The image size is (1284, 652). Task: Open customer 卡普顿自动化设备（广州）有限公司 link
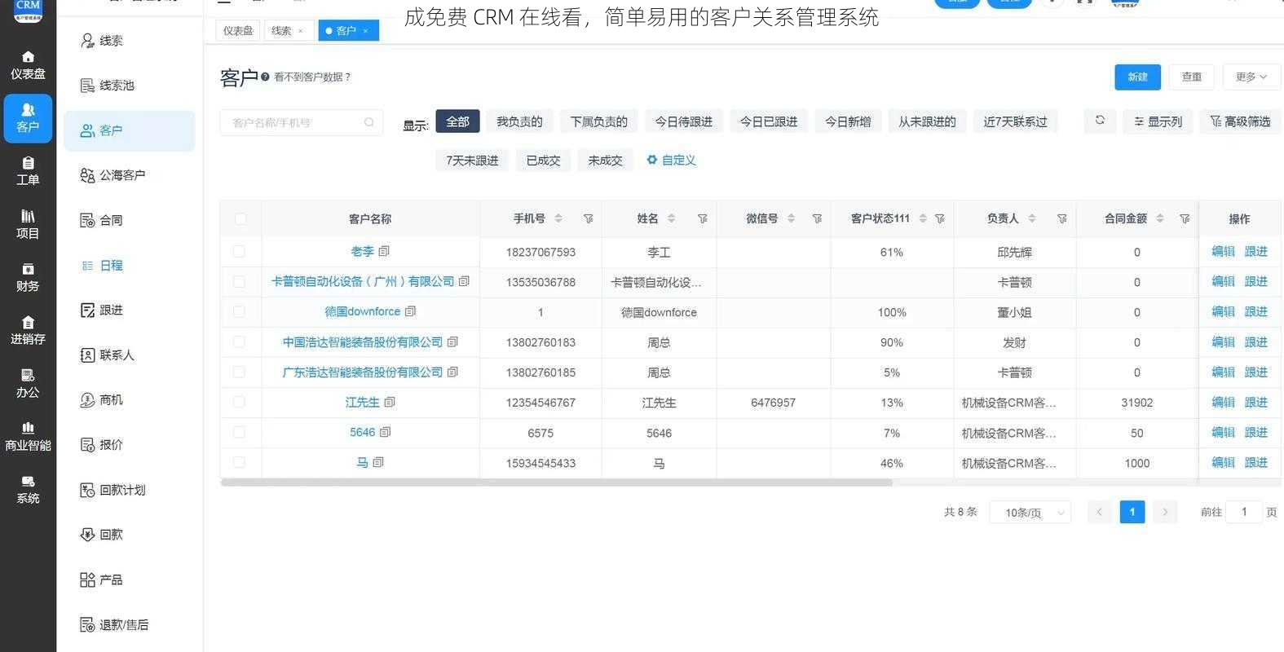click(x=363, y=281)
